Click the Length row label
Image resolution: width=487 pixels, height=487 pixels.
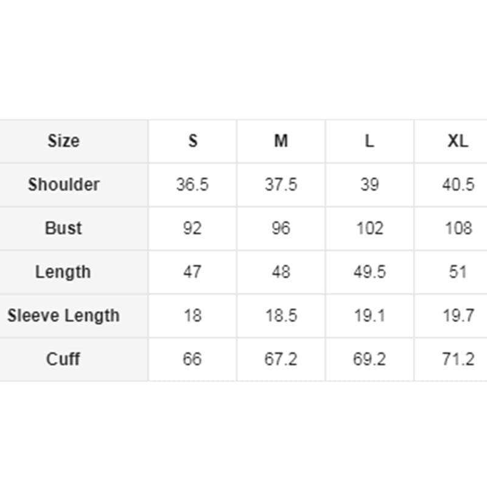74,272
